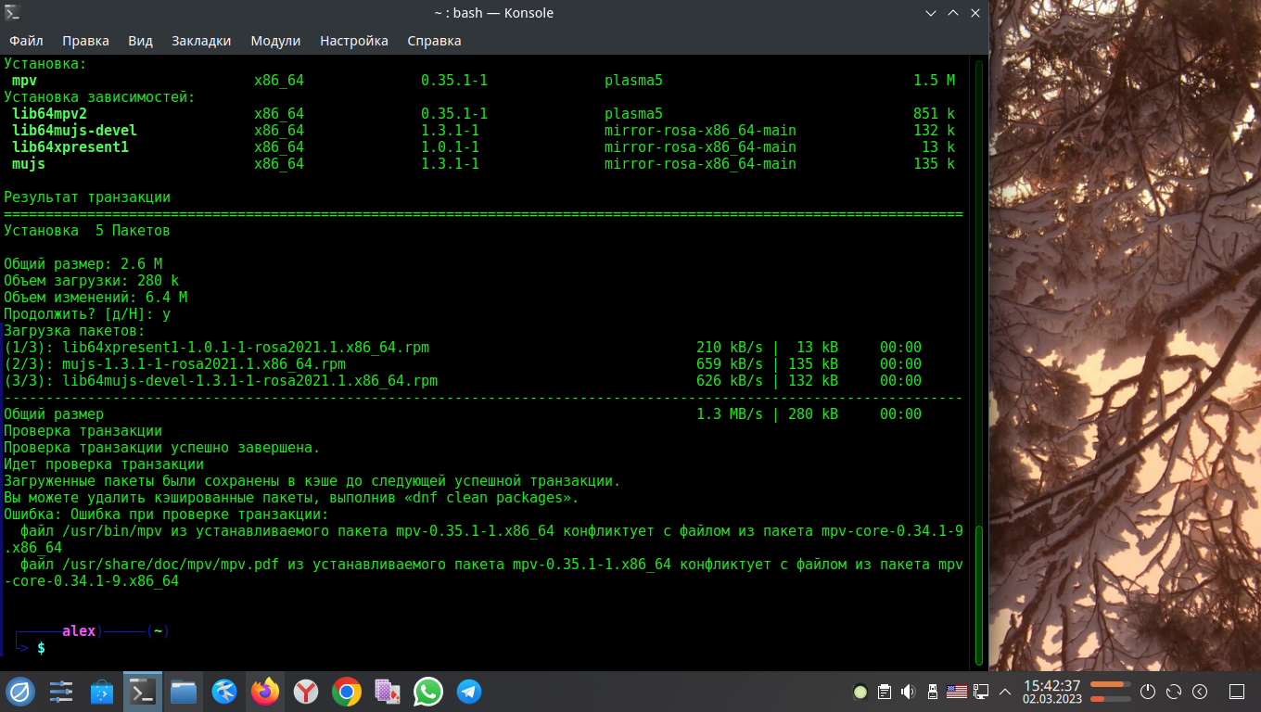Viewport: 1261px width, 712px height.
Task: Click the power shutdown button in panel
Action: (x=1148, y=692)
